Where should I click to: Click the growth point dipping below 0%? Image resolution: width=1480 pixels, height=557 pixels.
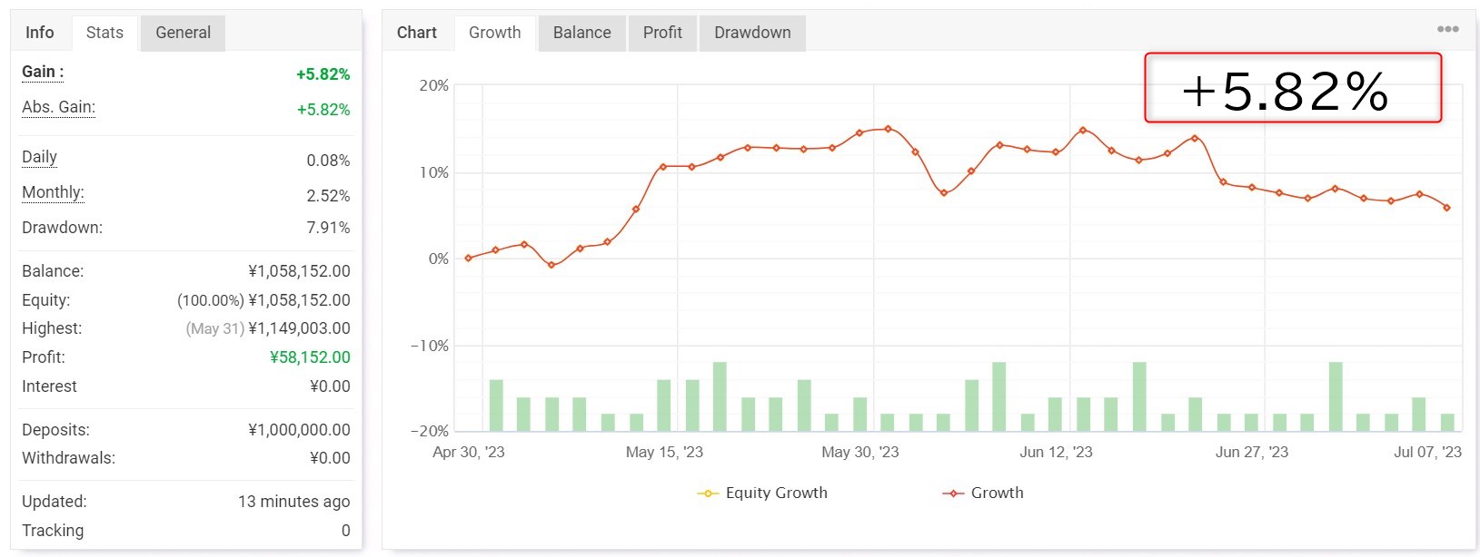(551, 265)
